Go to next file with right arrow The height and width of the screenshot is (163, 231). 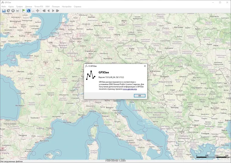point(53,11)
